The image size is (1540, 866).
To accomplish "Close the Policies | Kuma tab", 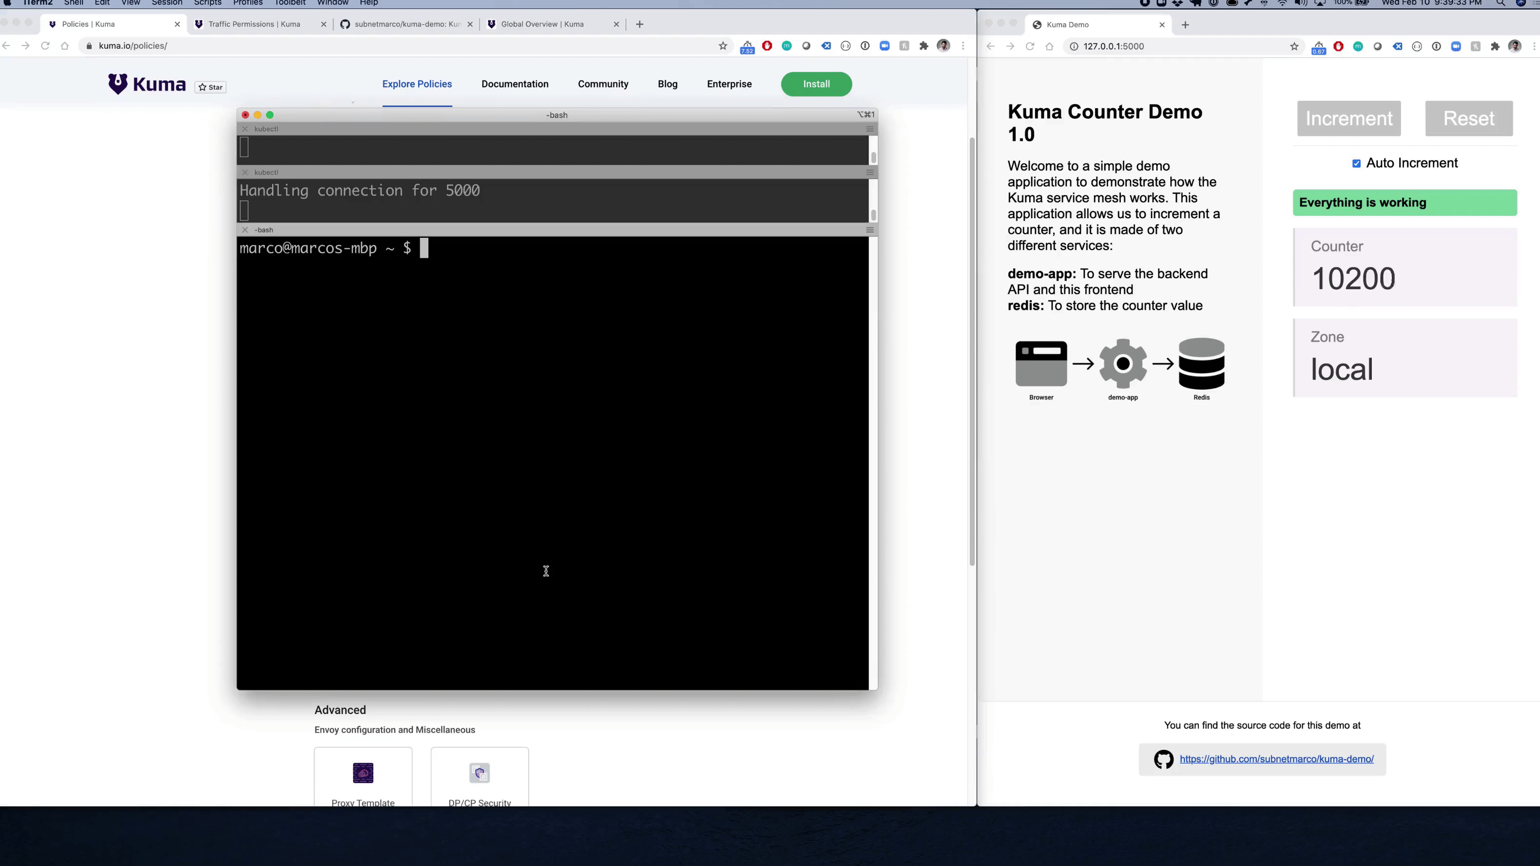I will point(177,24).
